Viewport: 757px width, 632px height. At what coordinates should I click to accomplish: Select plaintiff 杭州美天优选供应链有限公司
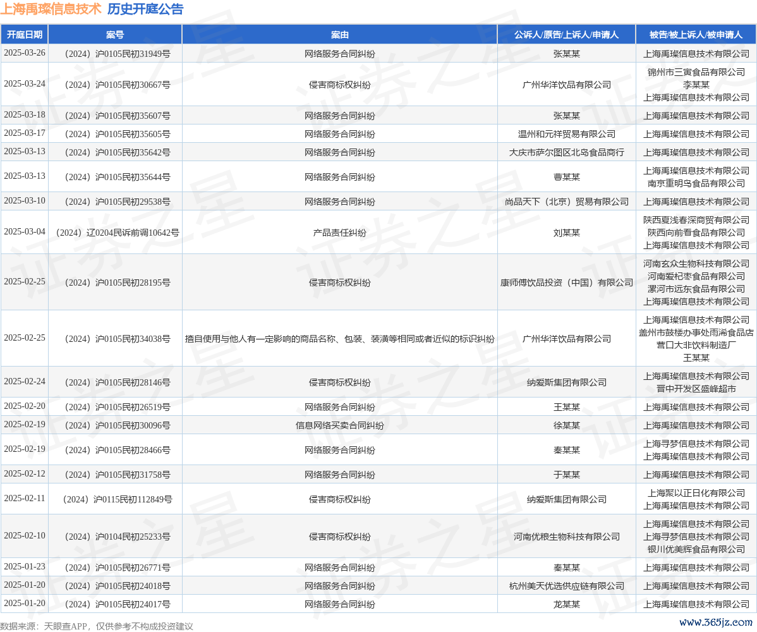[567, 586]
